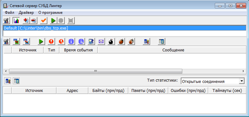Click the Байты (прм/прд) column header
The image size is (249, 117).
[108, 91]
